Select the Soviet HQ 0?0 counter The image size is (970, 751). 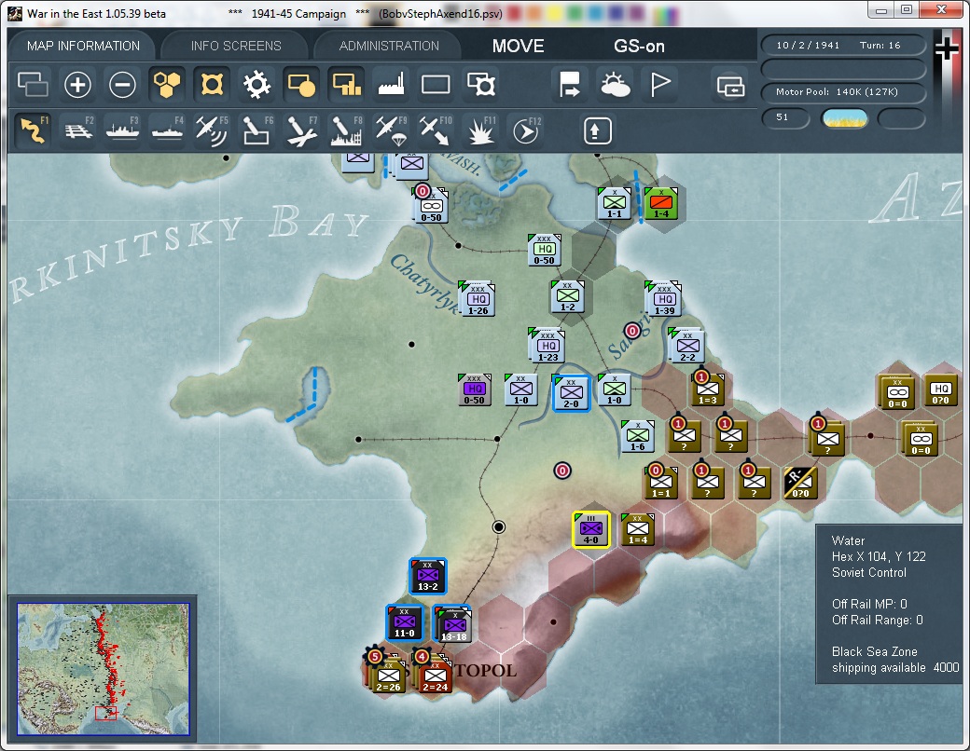(941, 389)
